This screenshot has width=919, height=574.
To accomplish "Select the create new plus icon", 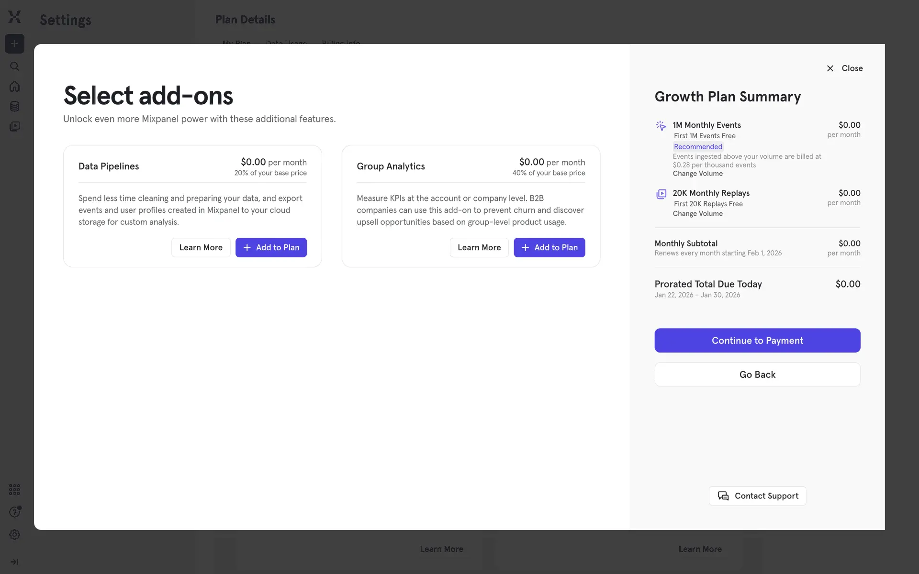I will point(15,44).
